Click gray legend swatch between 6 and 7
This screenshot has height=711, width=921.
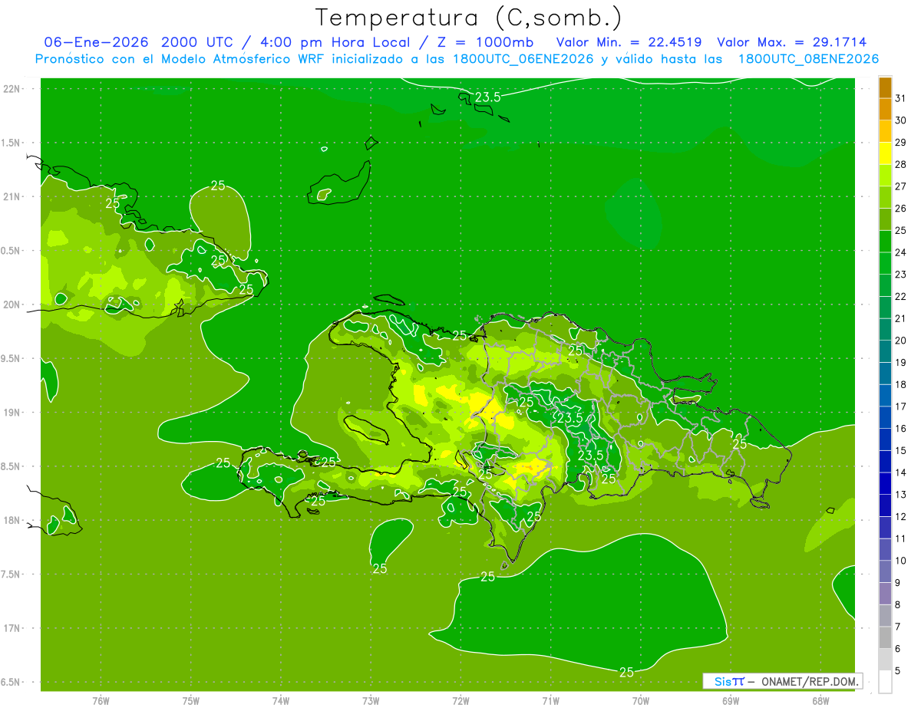point(885,637)
